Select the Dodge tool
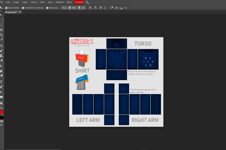226x150 pixels. point(1,76)
